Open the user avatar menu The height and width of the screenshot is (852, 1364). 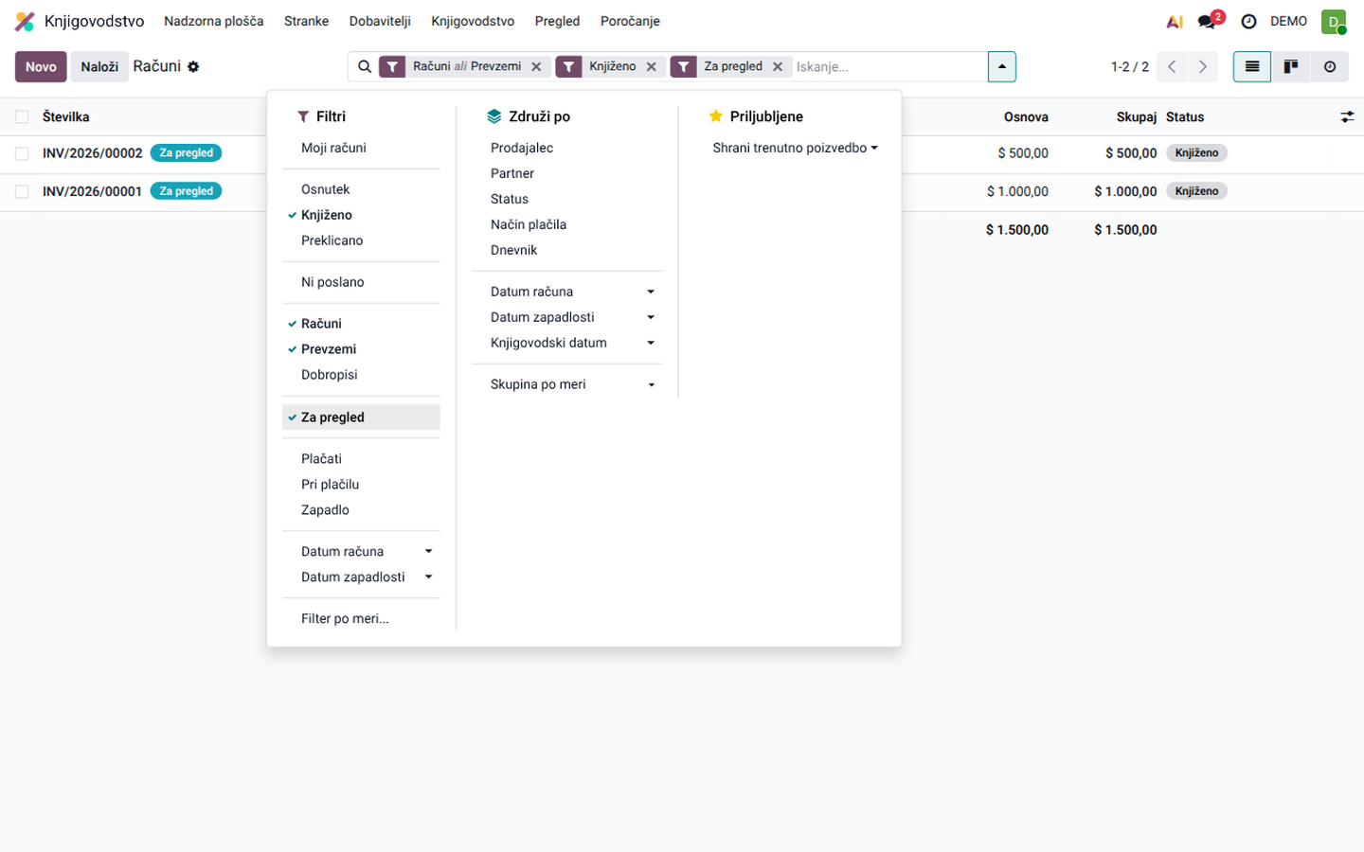(x=1334, y=21)
